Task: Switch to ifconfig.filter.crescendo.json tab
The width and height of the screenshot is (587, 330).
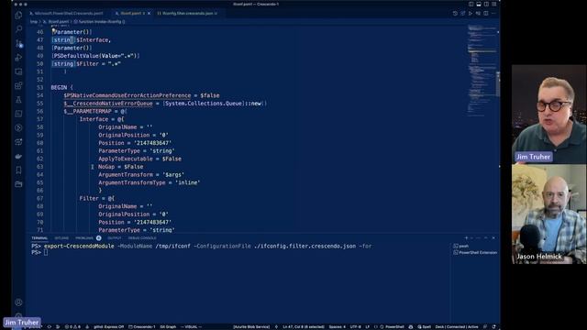Action: click(x=187, y=13)
